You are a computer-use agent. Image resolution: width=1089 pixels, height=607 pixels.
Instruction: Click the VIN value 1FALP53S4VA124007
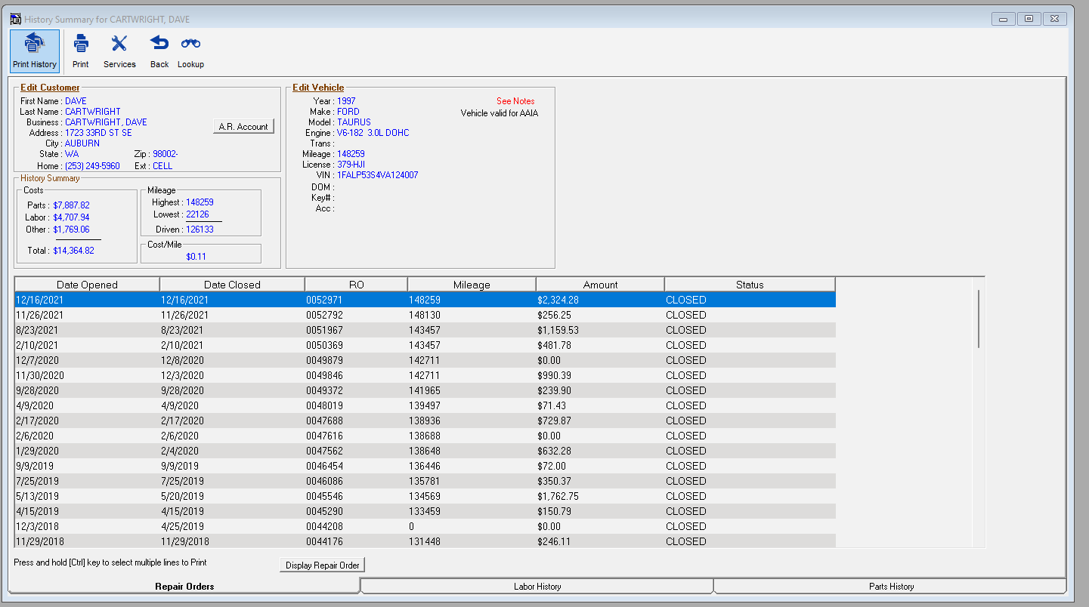click(377, 175)
